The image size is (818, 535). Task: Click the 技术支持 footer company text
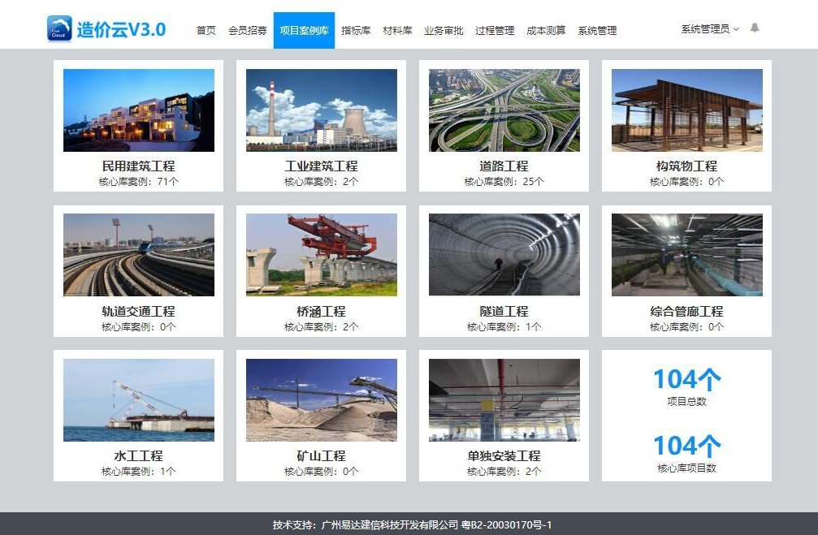[x=412, y=525]
